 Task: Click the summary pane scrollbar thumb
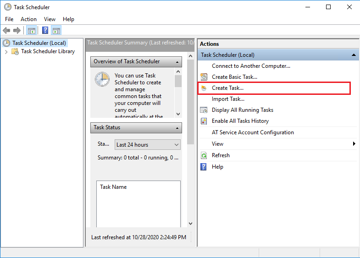[x=190, y=102]
